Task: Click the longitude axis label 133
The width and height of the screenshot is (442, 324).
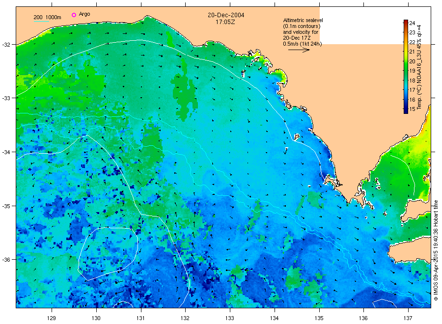Action: click(x=230, y=318)
